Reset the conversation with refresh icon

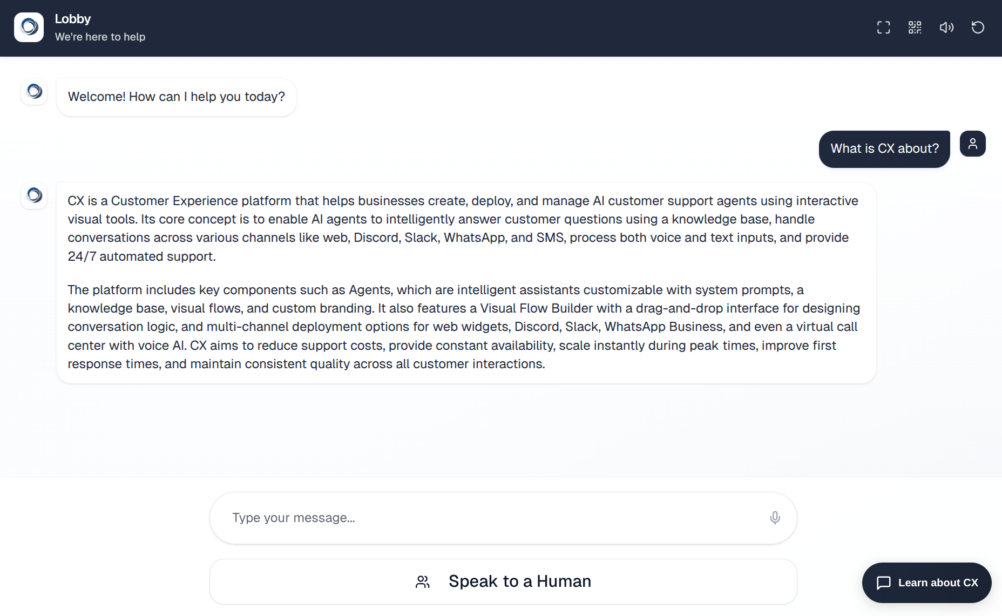pyautogui.click(x=978, y=28)
